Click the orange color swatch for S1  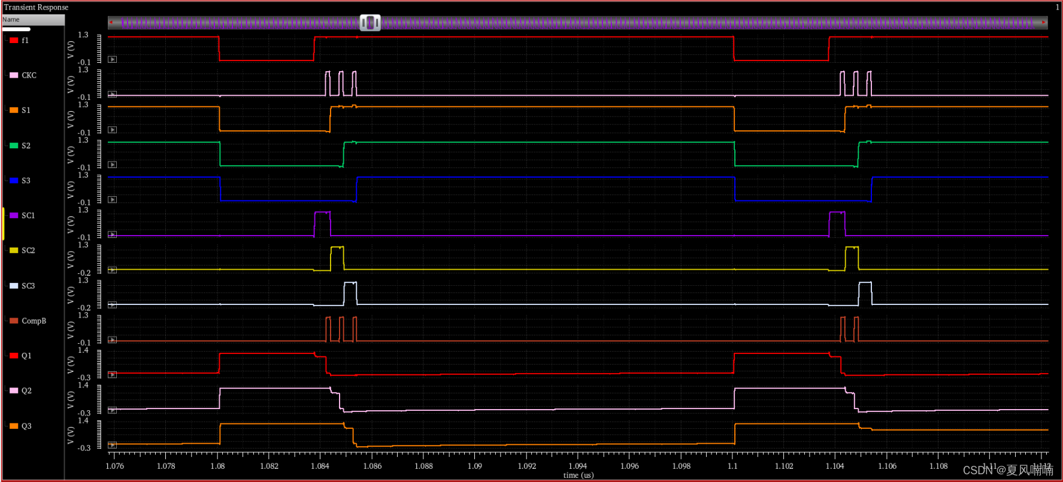pos(14,110)
